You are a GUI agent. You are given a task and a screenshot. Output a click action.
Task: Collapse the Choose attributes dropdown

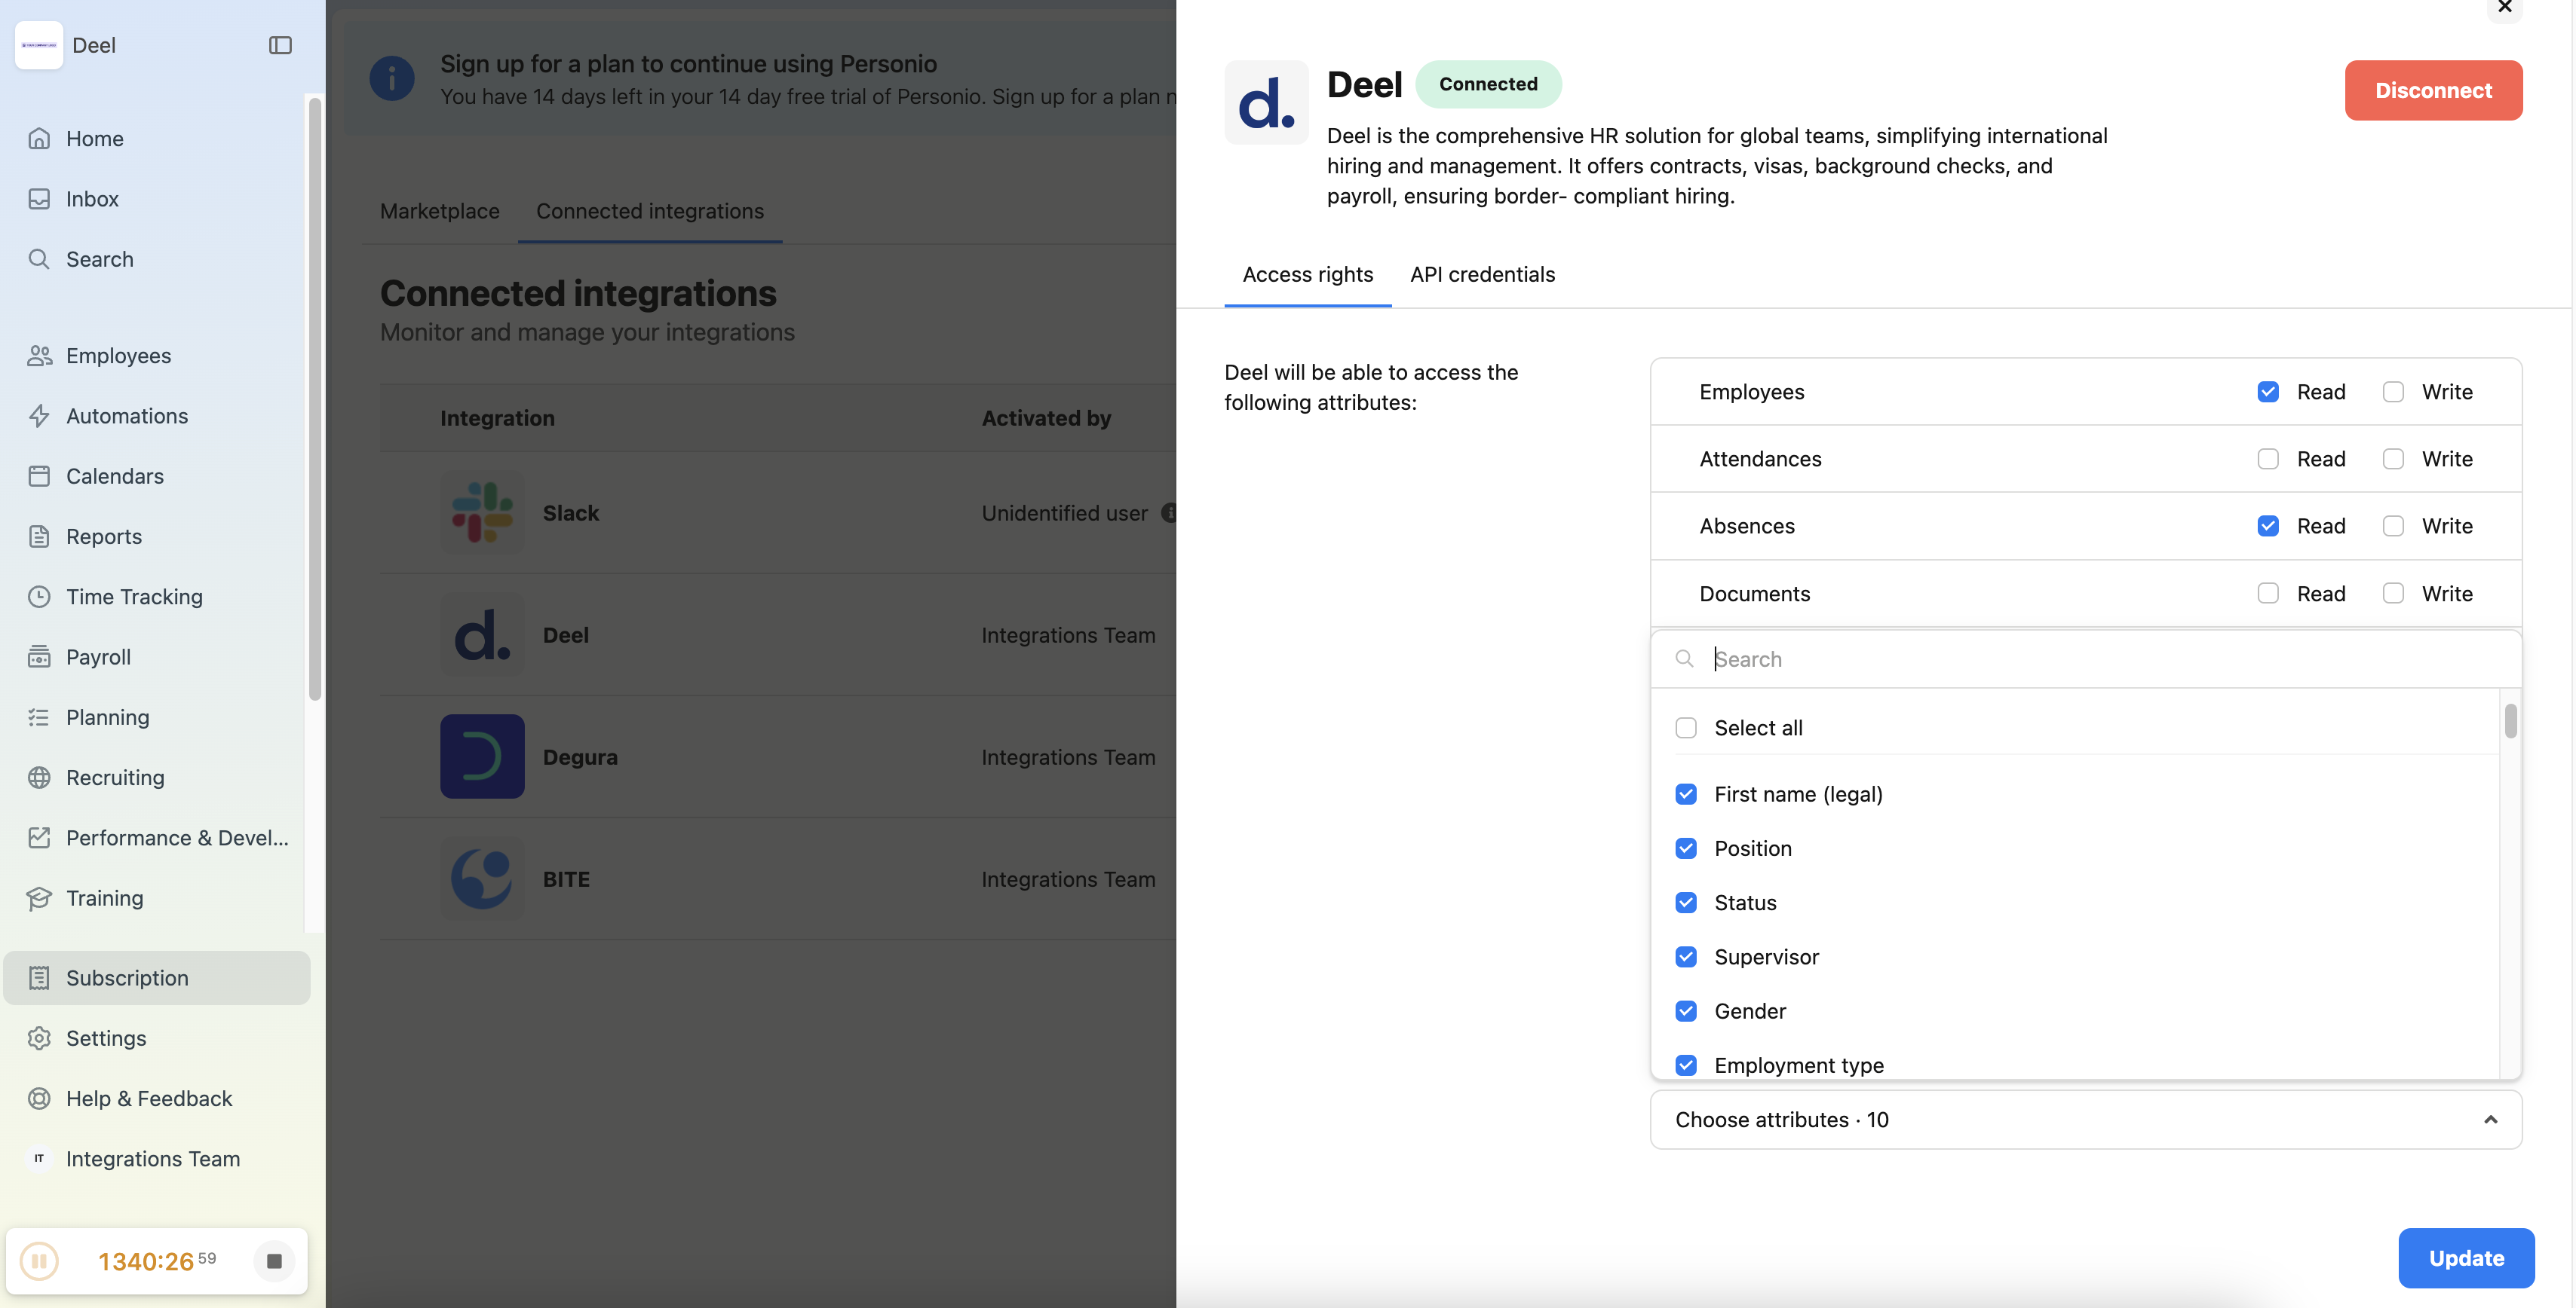pos(2085,1119)
